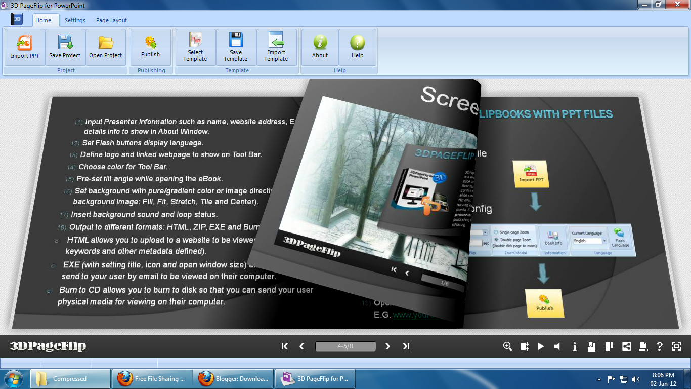This screenshot has width=691, height=389.
Task: Toggle fullscreen mode in the viewer
Action: 677,346
